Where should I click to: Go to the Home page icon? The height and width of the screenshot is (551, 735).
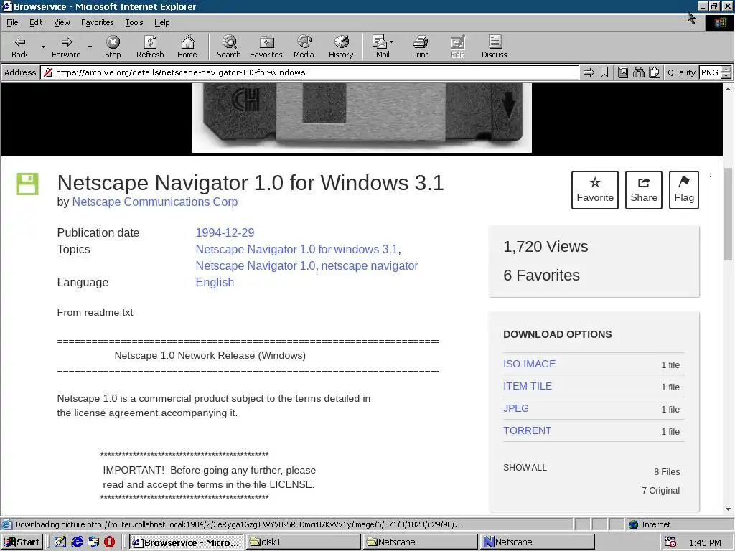coord(187,47)
